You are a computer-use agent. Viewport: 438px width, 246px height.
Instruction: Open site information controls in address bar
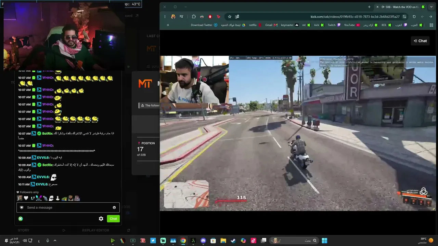coord(404,16)
